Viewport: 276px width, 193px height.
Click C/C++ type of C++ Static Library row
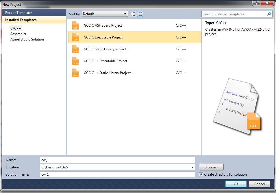click(x=181, y=73)
